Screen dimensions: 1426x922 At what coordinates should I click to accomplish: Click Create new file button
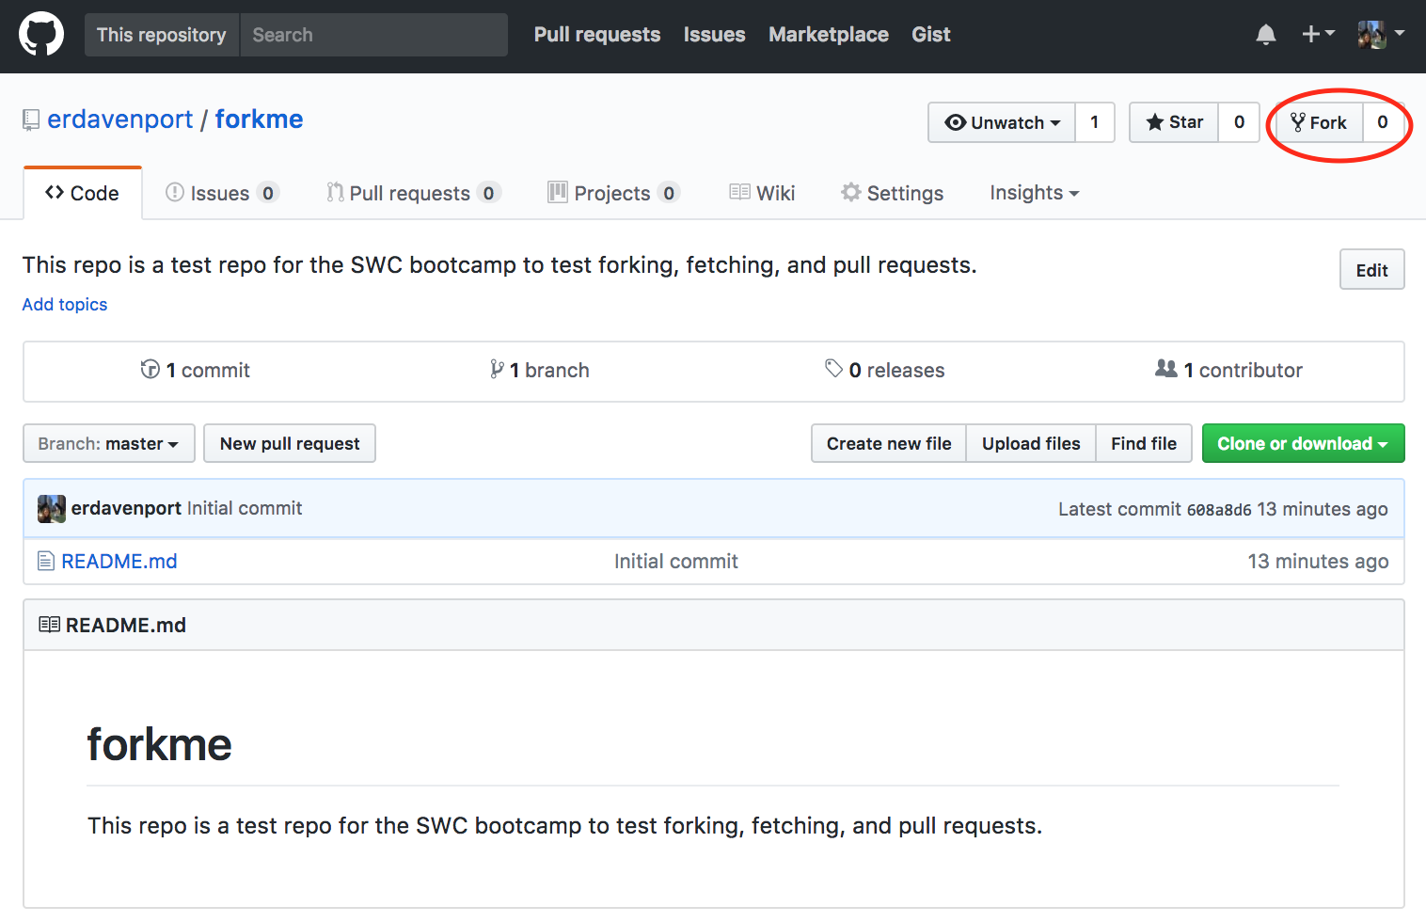pos(889,443)
